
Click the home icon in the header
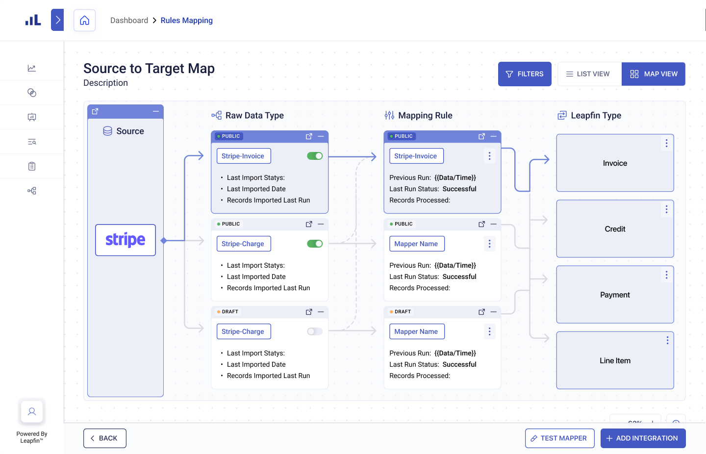(x=84, y=21)
